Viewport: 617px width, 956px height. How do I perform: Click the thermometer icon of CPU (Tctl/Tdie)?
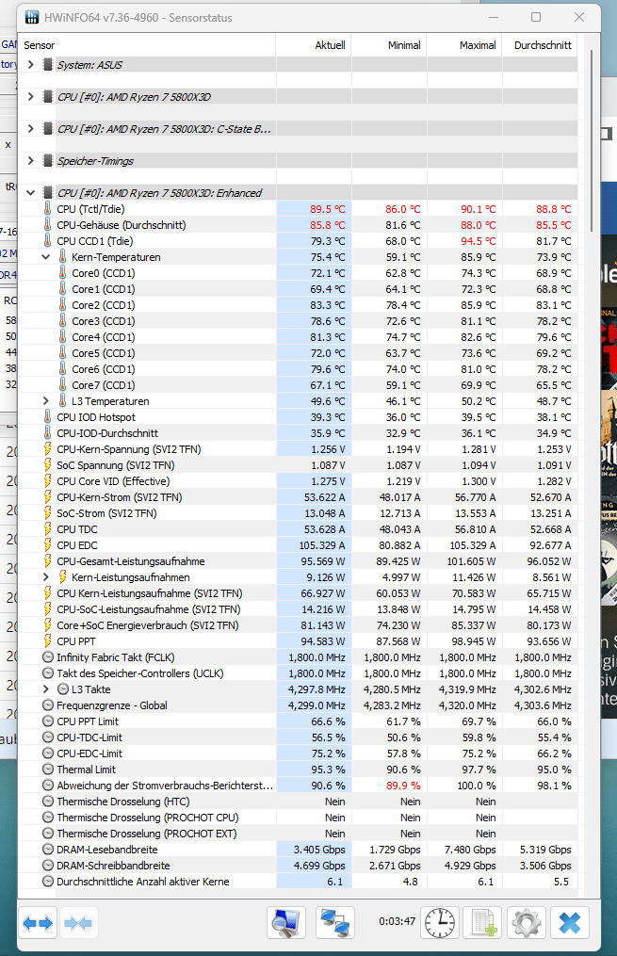point(47,208)
